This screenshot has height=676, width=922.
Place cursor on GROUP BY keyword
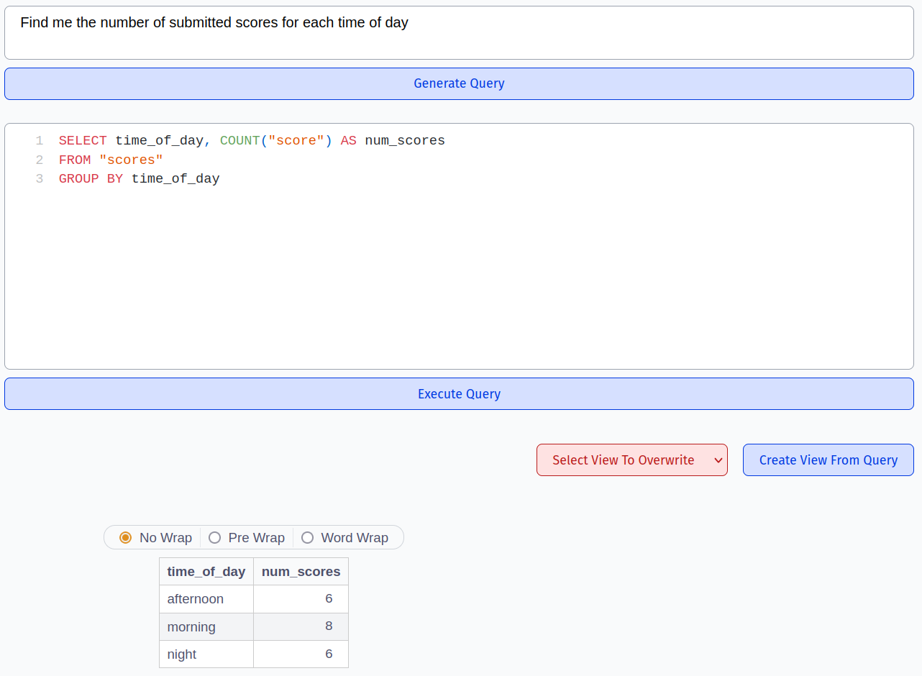91,179
